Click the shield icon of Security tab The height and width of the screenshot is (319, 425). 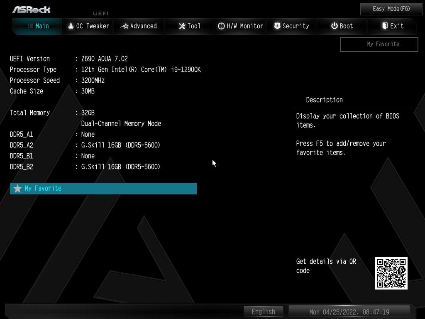tap(277, 26)
